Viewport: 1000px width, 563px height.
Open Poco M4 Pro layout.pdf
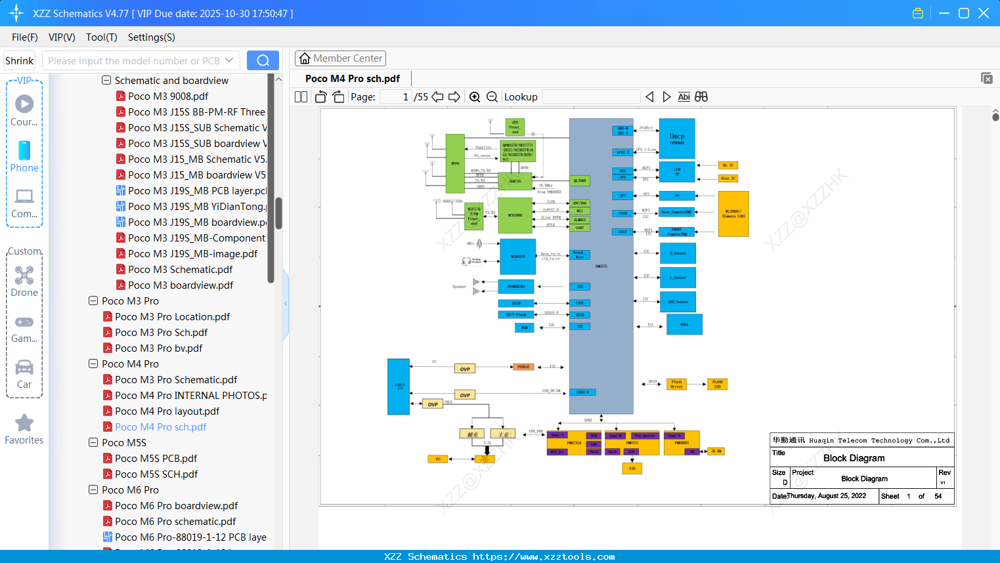tap(167, 411)
